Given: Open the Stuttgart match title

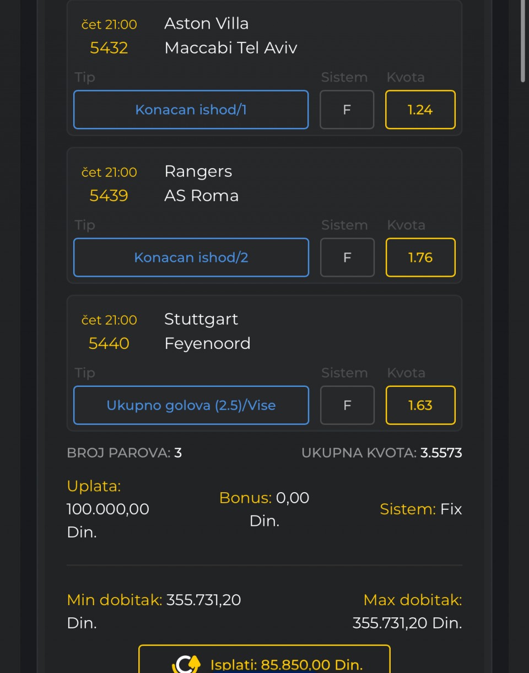Looking at the screenshot, I should coord(201,319).
